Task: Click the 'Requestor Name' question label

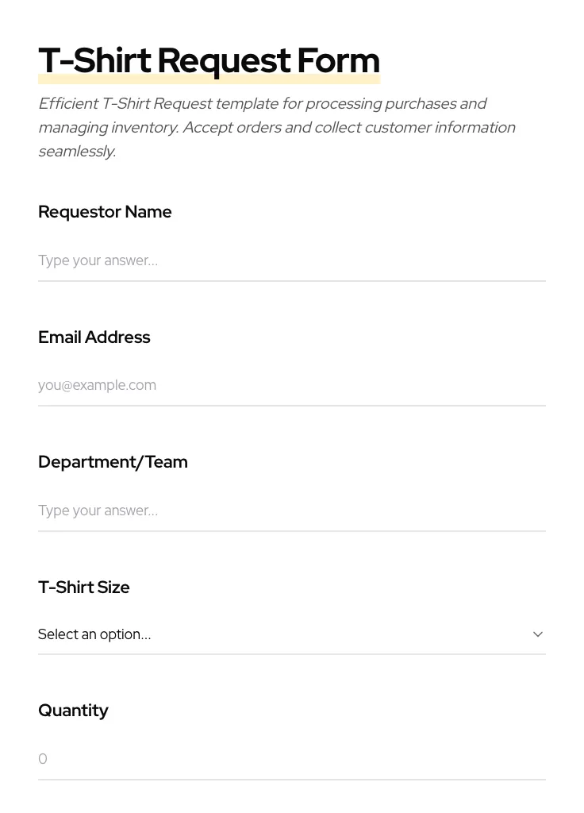Action: point(105,212)
